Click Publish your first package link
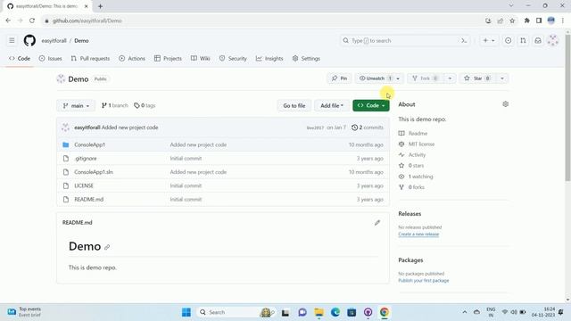This screenshot has width=571, height=321. coord(424,281)
